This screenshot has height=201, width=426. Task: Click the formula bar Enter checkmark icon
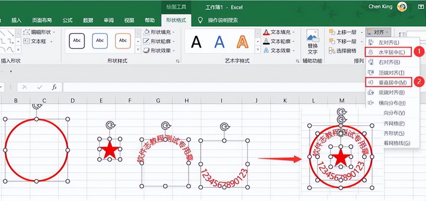39,87
